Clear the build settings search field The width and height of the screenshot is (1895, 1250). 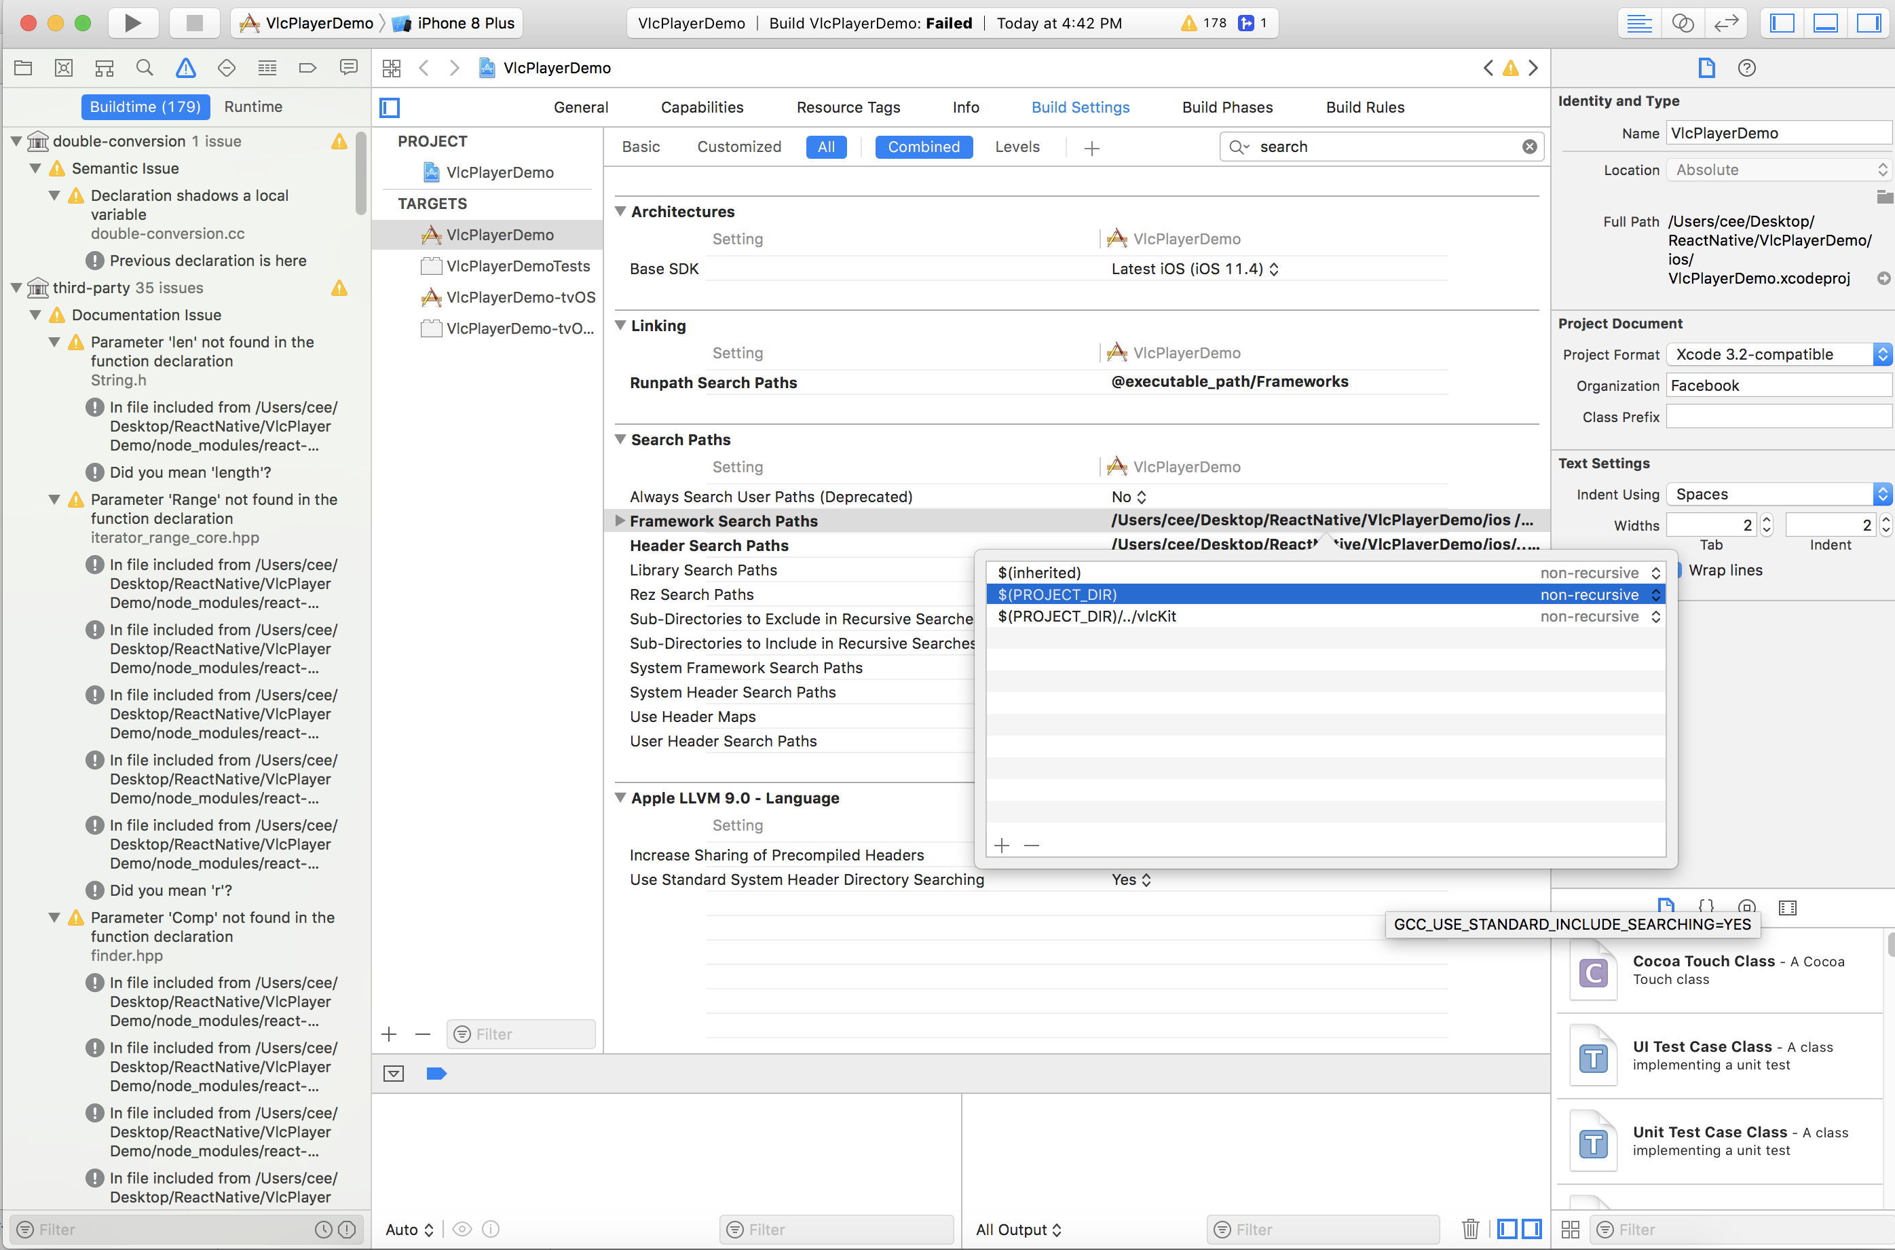(1529, 147)
